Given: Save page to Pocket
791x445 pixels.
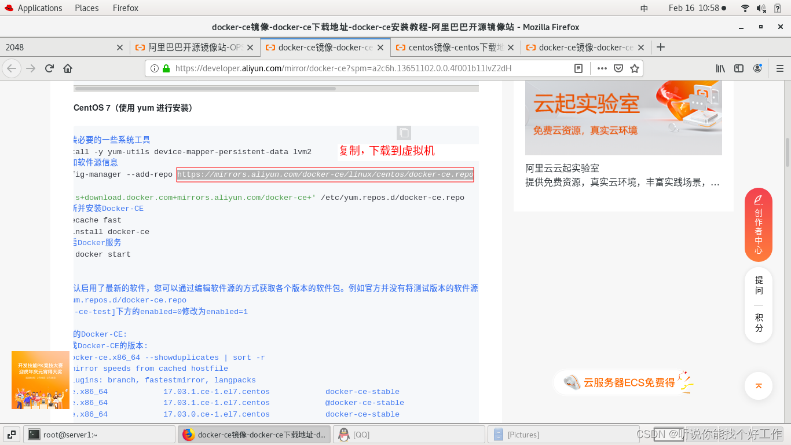Looking at the screenshot, I should pos(618,68).
